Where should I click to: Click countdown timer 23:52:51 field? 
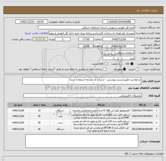pos(40,39)
